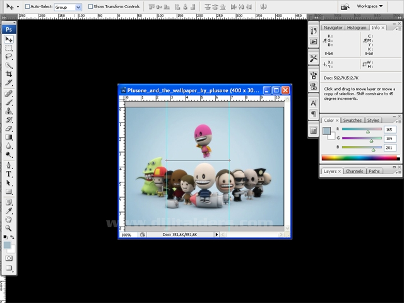This screenshot has height=303, width=404.
Task: Select the Slice tool
Action: 9,83
